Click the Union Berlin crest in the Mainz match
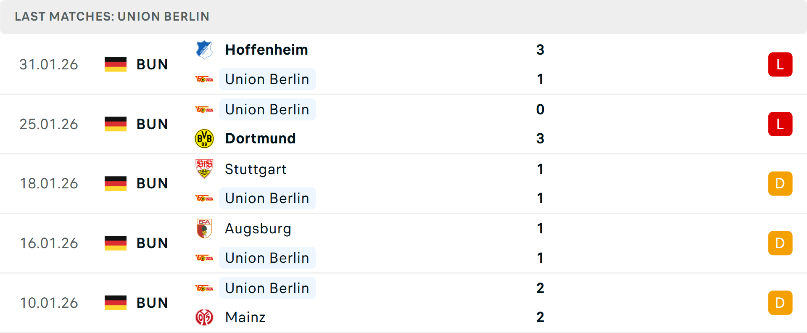The height and width of the screenshot is (333, 807). coord(204,288)
